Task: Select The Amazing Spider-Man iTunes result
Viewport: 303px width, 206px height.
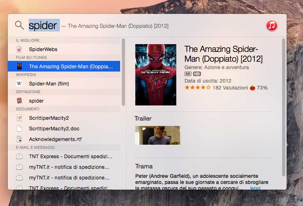Action: point(64,66)
